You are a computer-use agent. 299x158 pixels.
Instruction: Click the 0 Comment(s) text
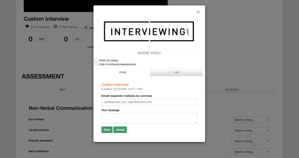point(40,27)
